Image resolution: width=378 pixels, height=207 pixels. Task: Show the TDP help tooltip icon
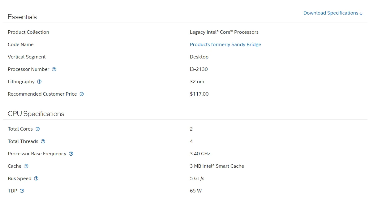[22, 191]
